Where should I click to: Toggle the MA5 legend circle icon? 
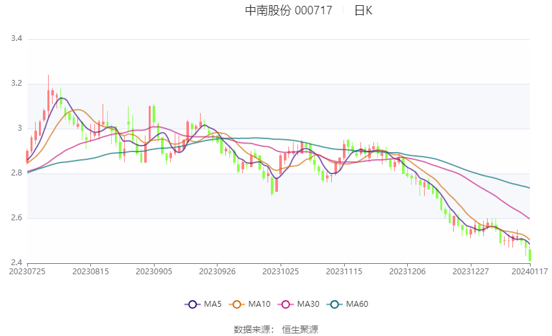(x=192, y=304)
